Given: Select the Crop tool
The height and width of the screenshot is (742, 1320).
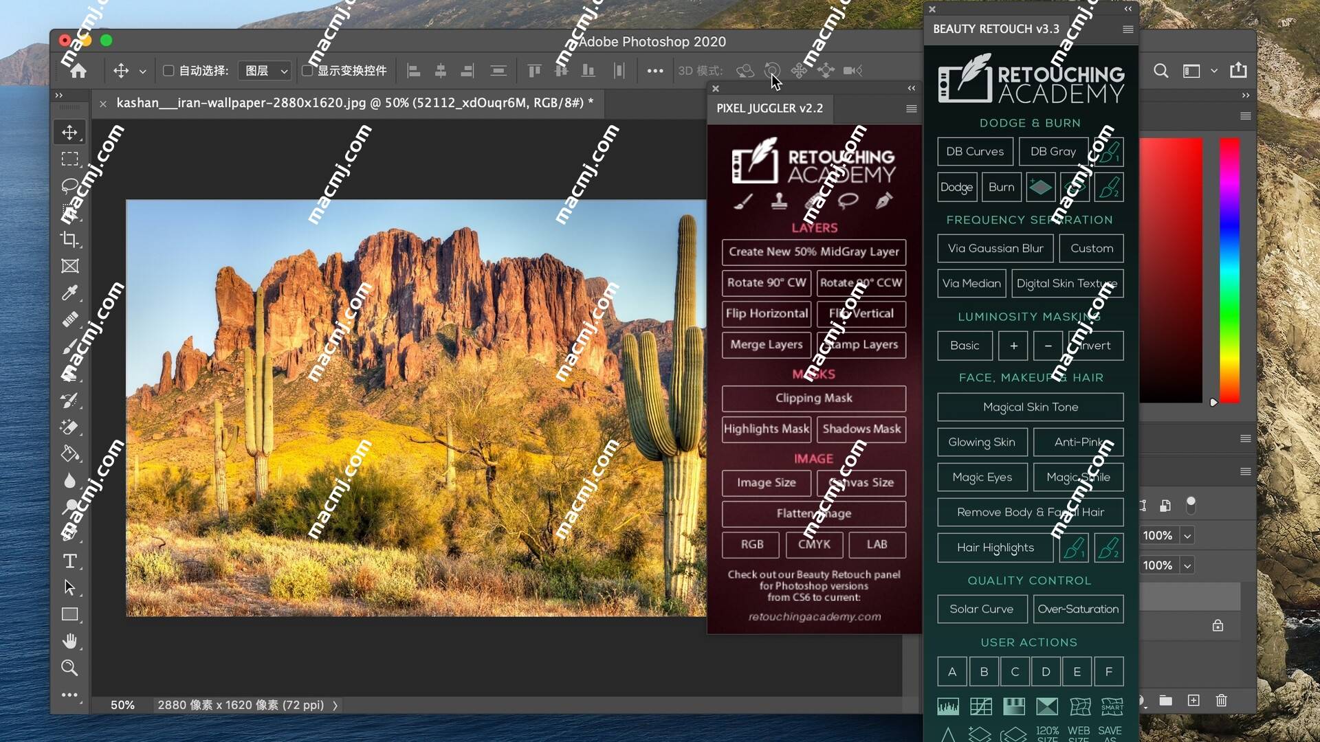Looking at the screenshot, I should pyautogui.click(x=69, y=239).
